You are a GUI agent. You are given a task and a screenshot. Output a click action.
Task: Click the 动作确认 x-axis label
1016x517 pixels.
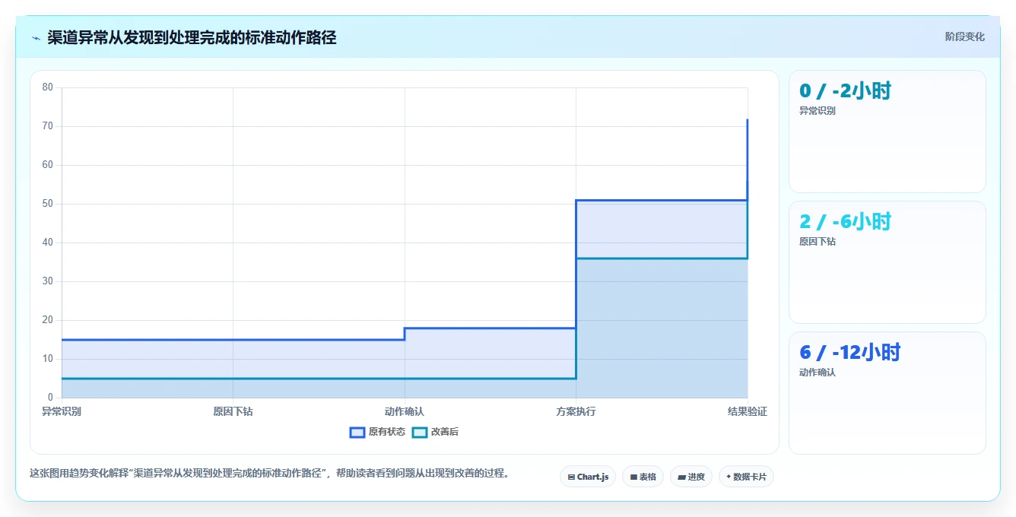tap(405, 411)
